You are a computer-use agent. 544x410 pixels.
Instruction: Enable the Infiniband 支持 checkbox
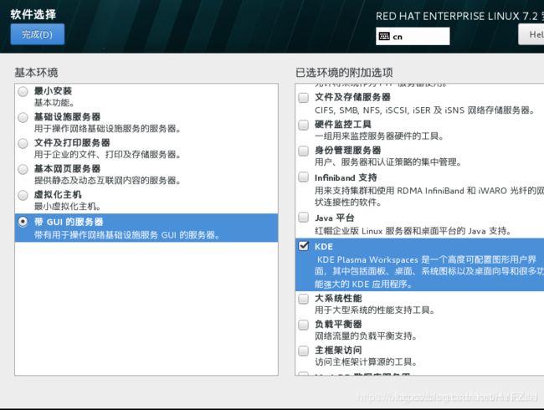[304, 177]
